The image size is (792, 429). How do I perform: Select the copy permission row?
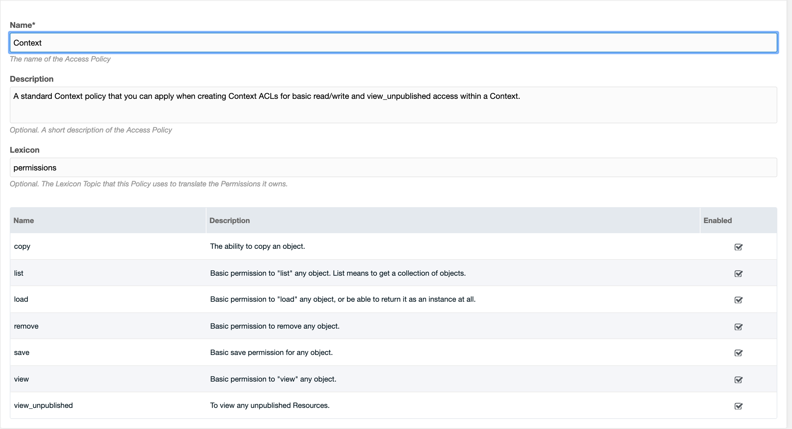[x=338, y=246]
